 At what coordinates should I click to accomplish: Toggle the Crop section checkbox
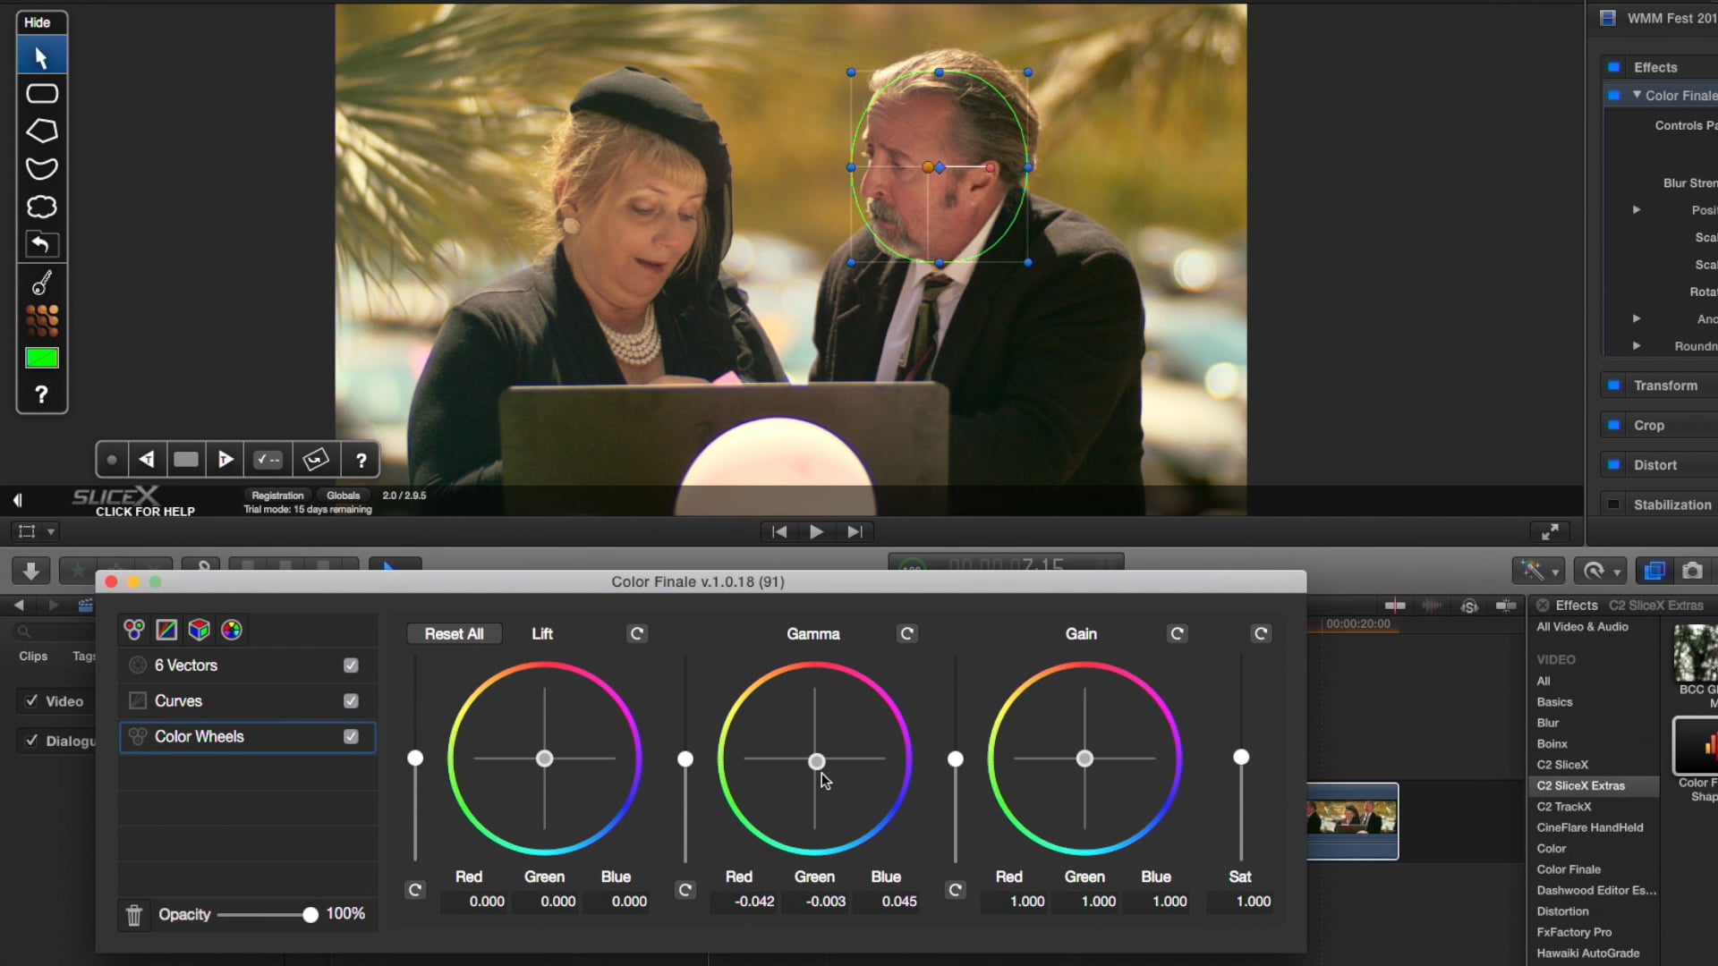(1613, 425)
